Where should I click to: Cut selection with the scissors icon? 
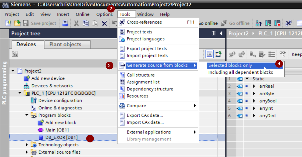coord(76,23)
